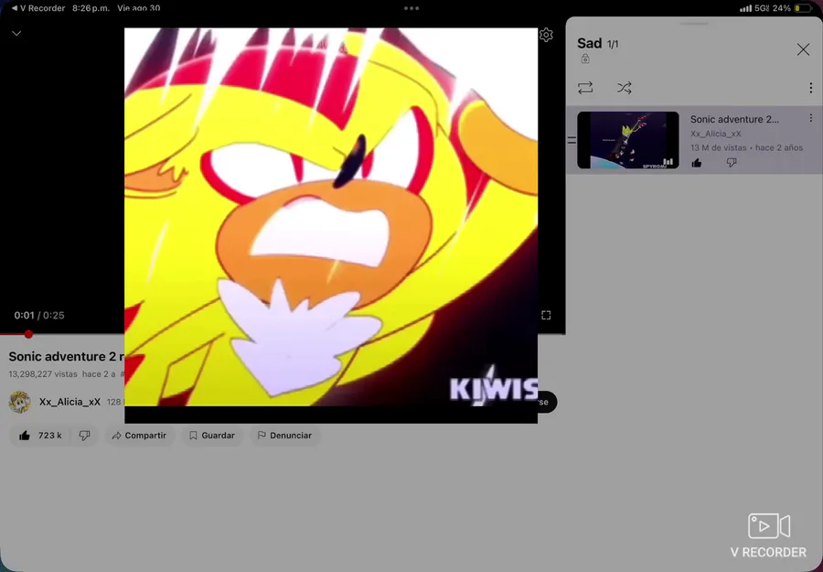This screenshot has height=572, width=823.
Task: Dislike the video below the player
Action: click(x=84, y=436)
